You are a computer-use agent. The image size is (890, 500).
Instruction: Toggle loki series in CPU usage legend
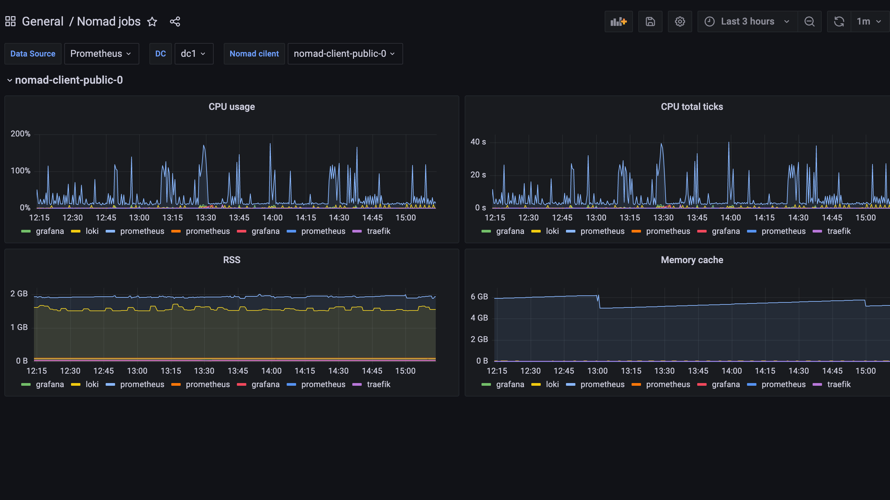[x=92, y=231]
